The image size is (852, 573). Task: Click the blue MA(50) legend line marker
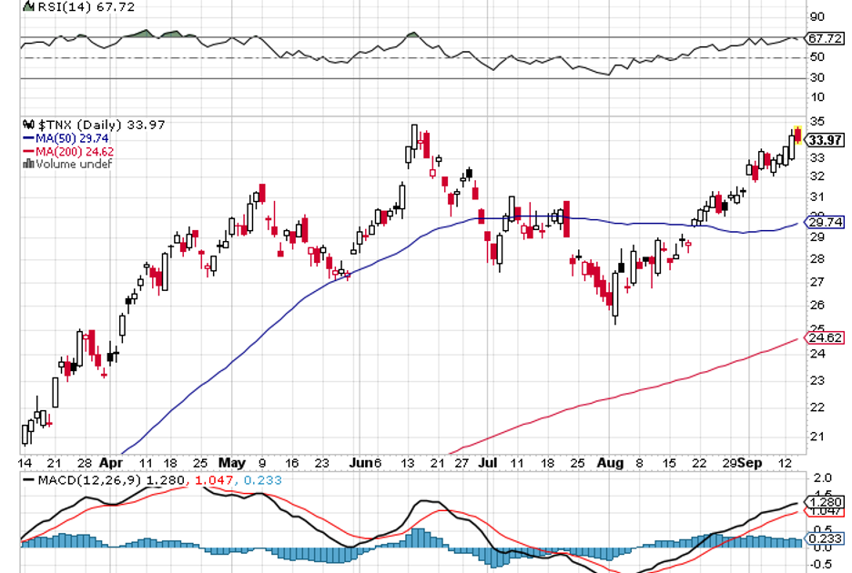[27, 138]
